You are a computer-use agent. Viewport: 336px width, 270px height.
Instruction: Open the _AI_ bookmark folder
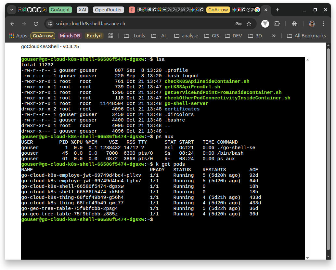(x=160, y=36)
